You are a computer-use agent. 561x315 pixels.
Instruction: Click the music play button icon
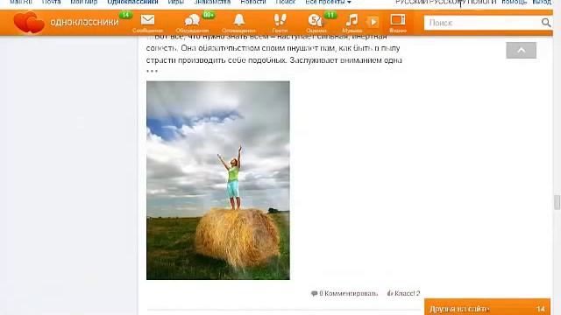coord(373,22)
